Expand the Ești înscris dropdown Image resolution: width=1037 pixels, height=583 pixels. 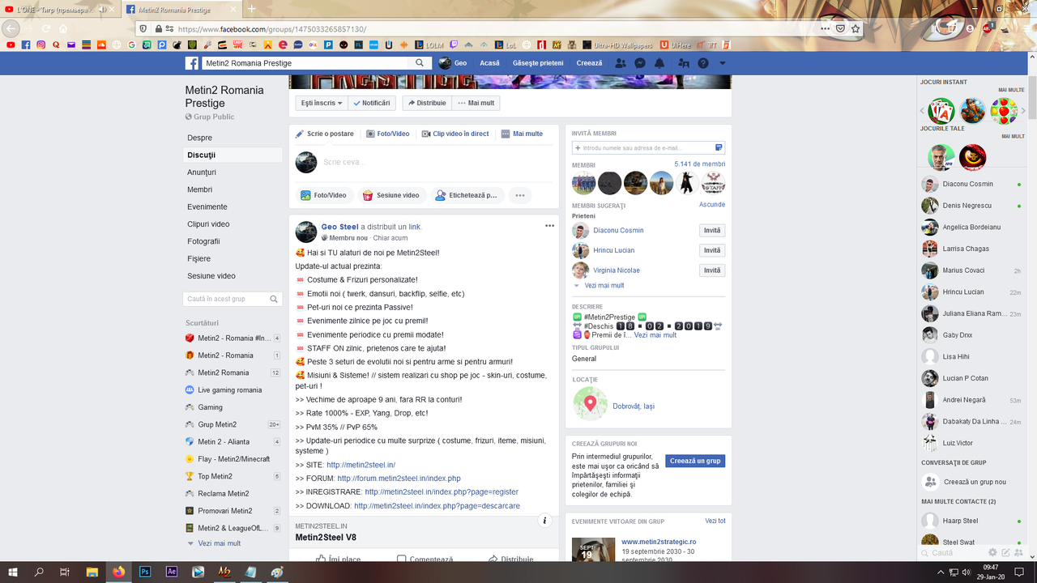point(322,103)
